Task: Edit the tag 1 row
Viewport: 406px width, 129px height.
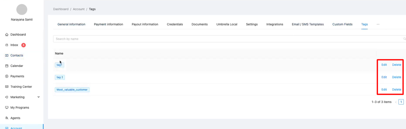Action: click(384, 65)
